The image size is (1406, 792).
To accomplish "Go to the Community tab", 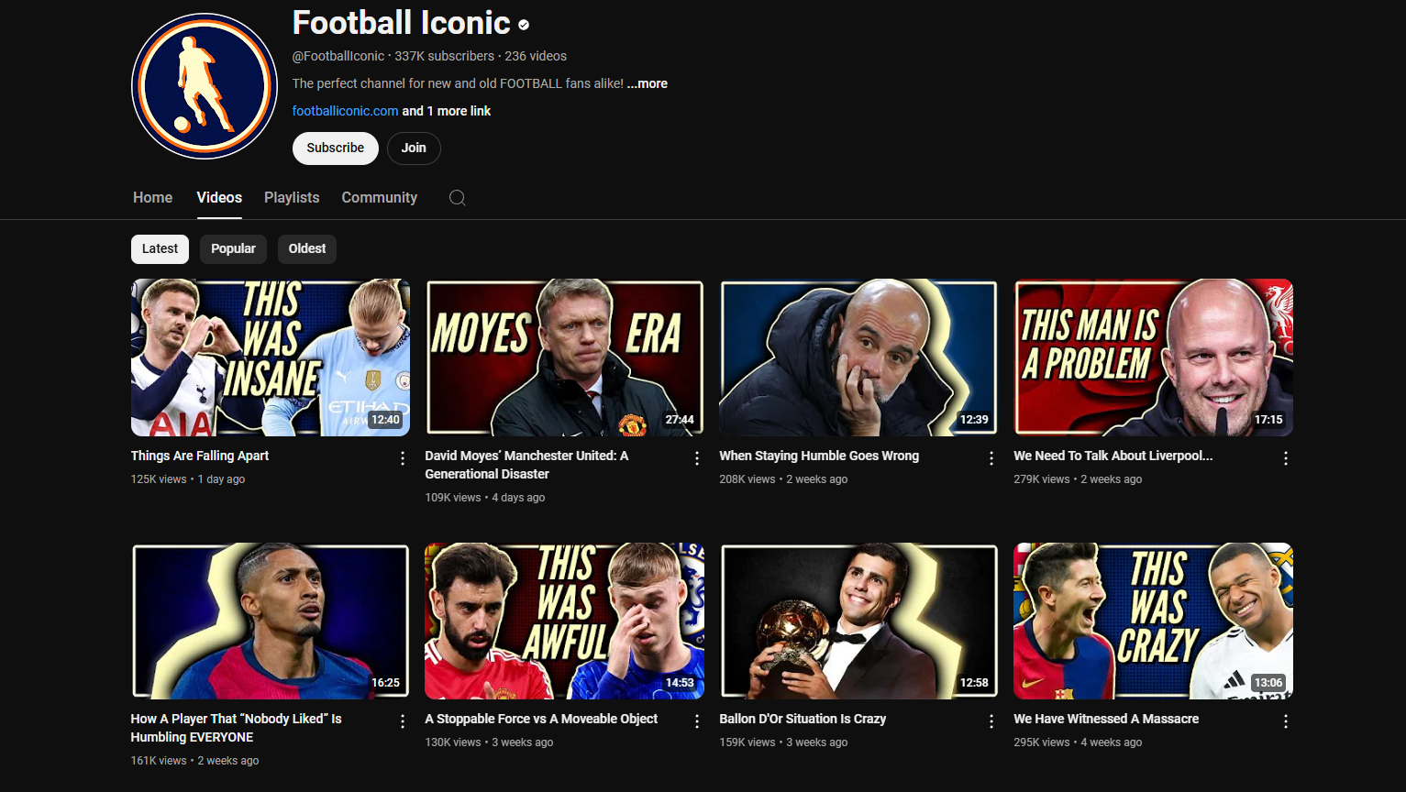I will (379, 198).
